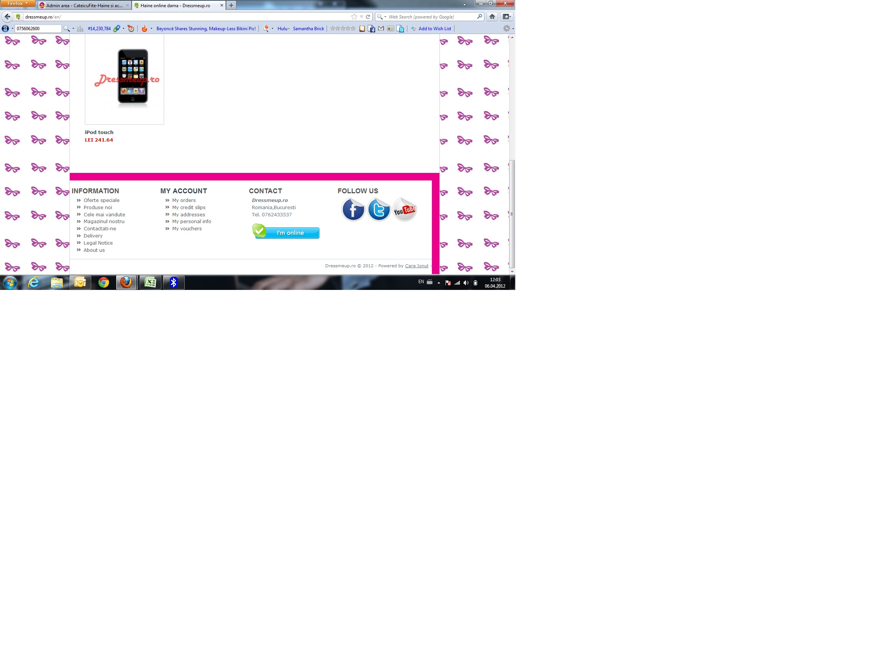Open the Facebook follow icon
The height and width of the screenshot is (658, 880).
[x=353, y=210]
